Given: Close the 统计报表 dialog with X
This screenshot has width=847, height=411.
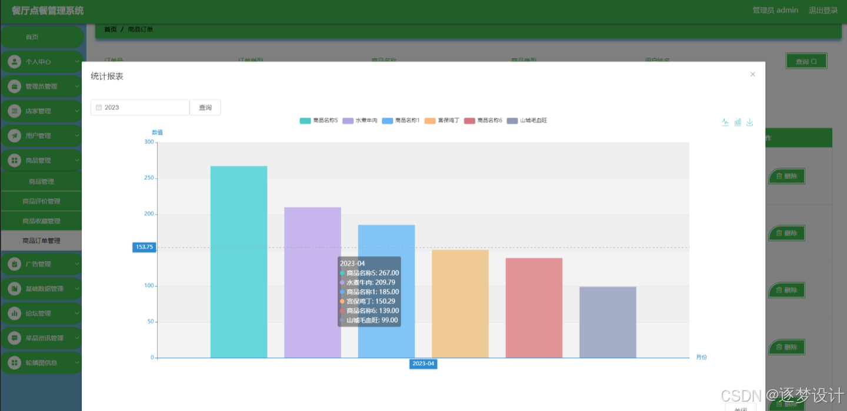Looking at the screenshot, I should point(752,74).
